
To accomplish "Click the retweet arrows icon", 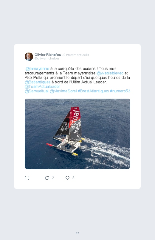I will (47, 178).
